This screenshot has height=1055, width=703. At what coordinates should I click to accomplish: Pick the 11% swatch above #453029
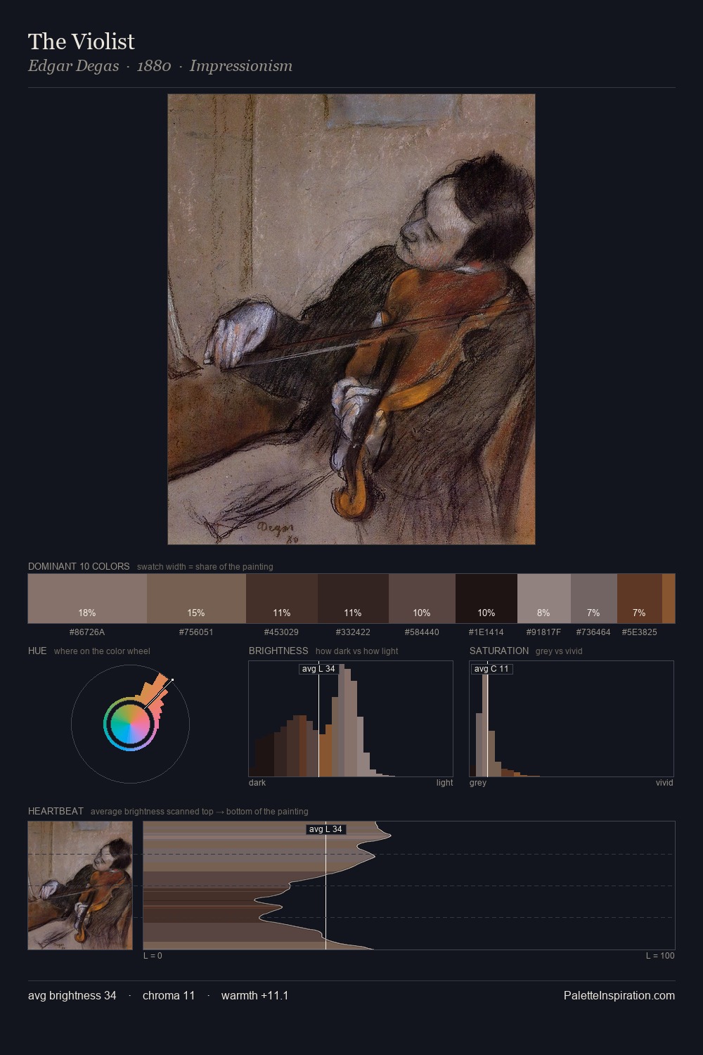click(282, 599)
